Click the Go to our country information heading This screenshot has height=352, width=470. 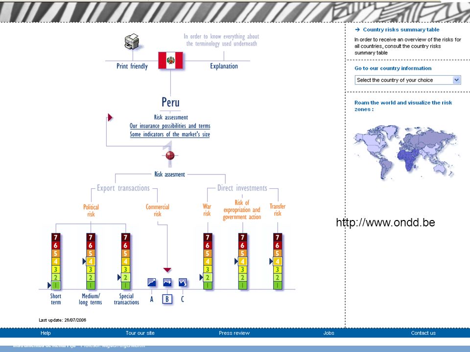(x=393, y=68)
